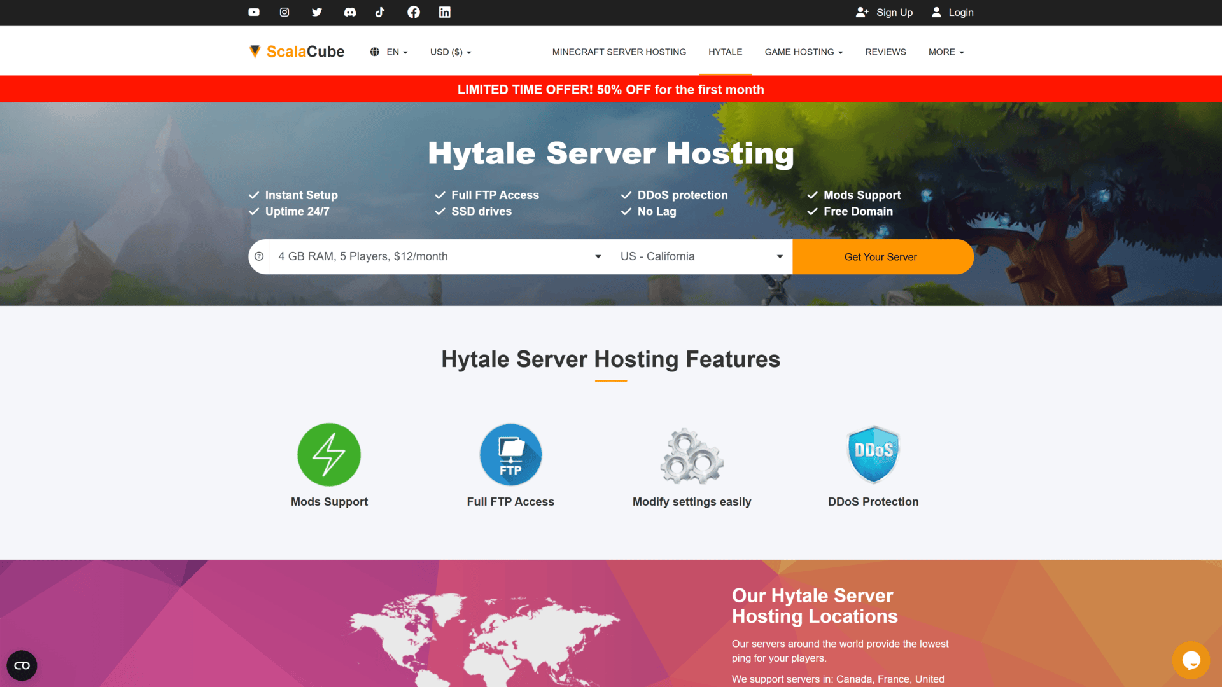The width and height of the screenshot is (1222, 687).
Task: Expand the More menu
Action: point(946,52)
